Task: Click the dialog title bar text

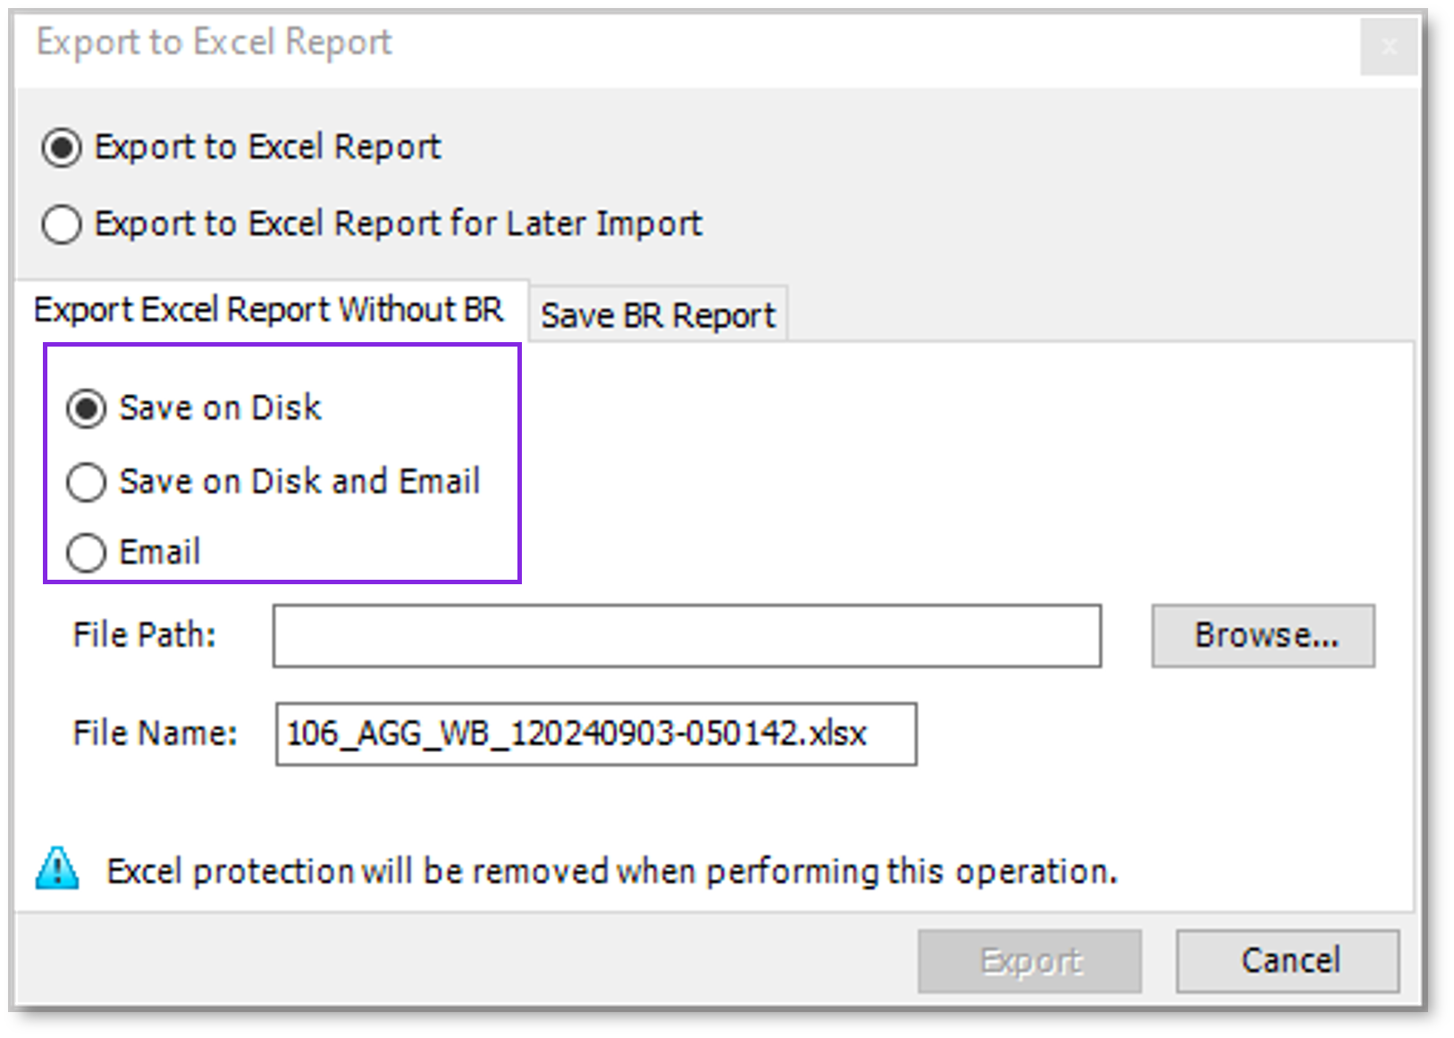Action: [x=213, y=42]
